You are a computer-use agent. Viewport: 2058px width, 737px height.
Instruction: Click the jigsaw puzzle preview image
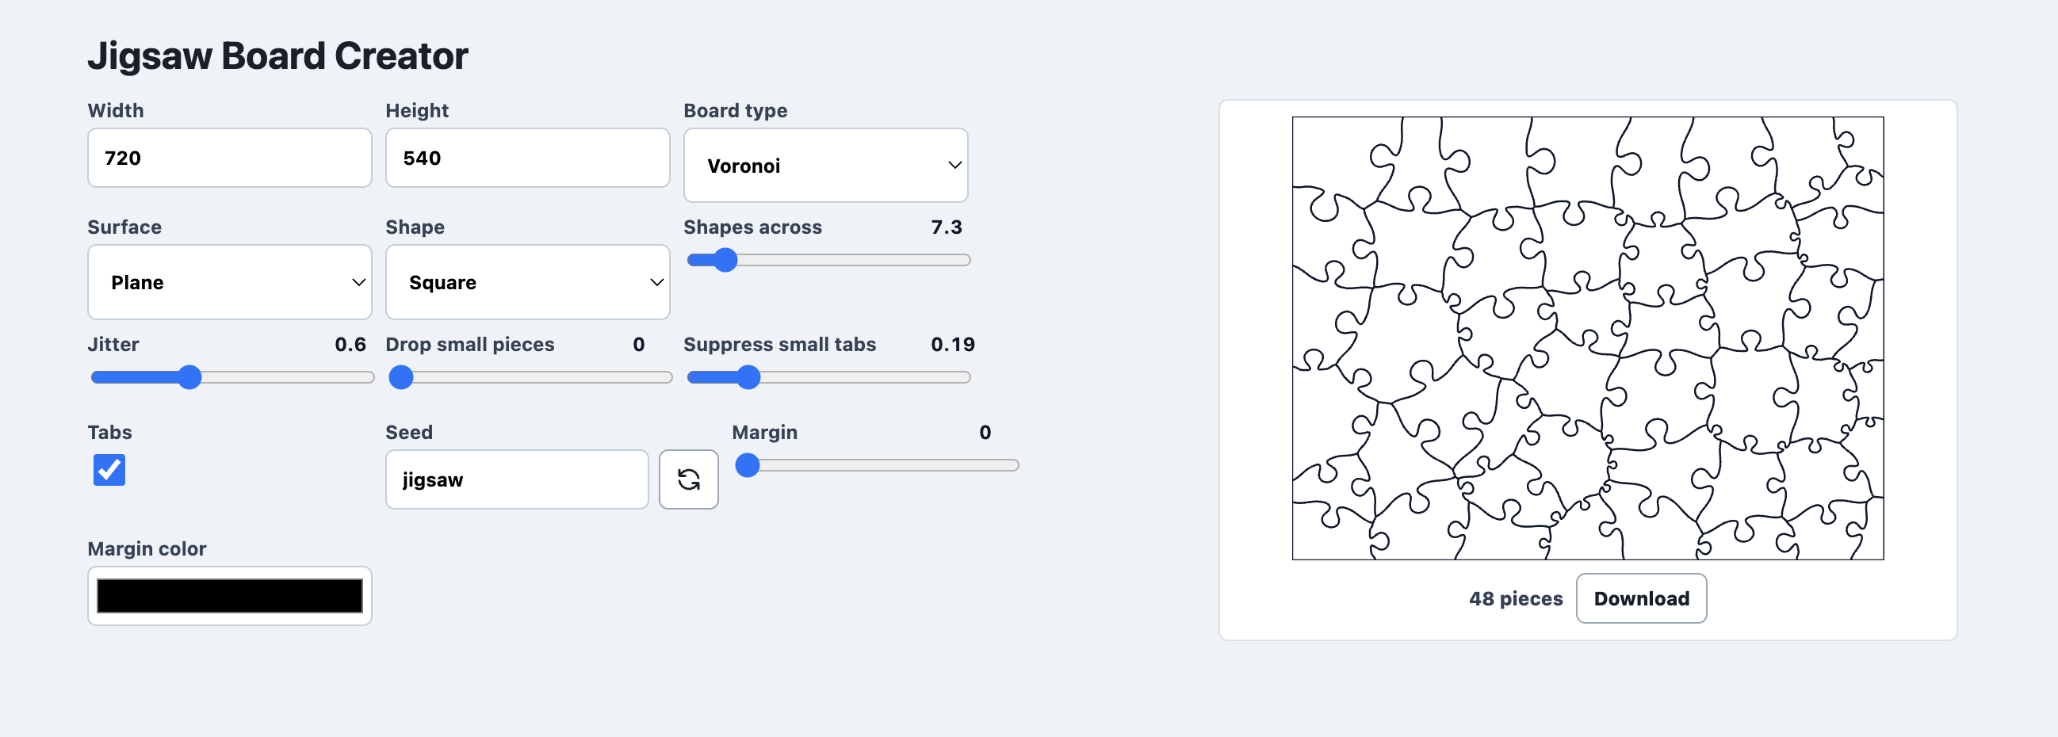[x=1587, y=338]
